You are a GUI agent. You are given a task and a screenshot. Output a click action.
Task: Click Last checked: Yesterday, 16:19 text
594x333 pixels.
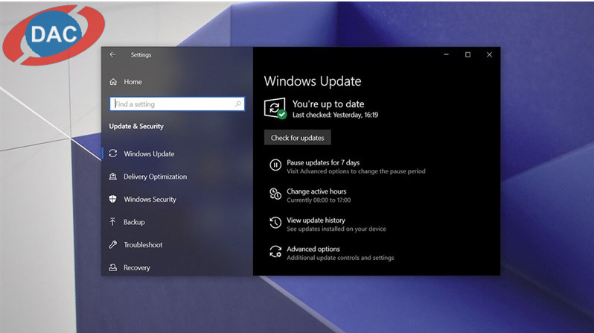click(x=335, y=115)
